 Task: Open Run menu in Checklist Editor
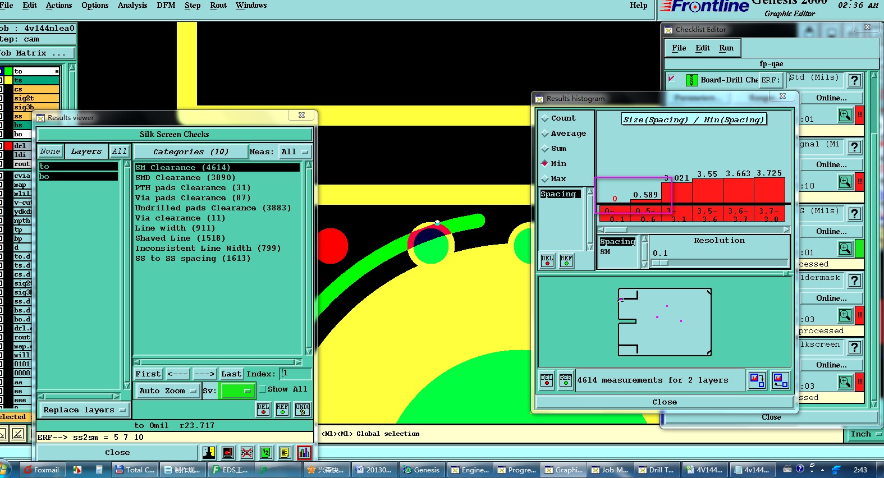(726, 48)
